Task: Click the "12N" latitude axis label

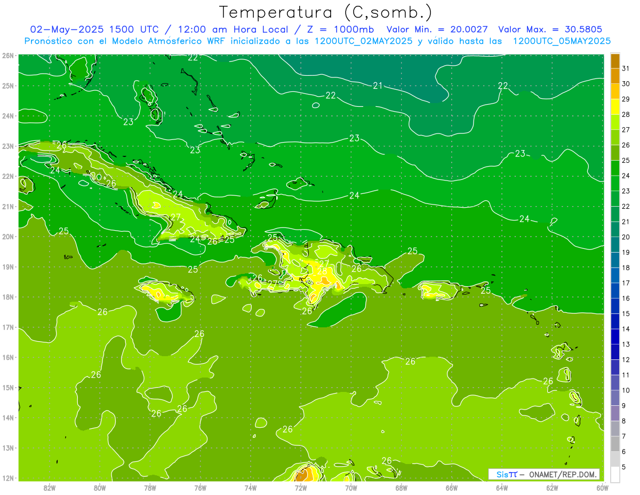Action: click(7, 478)
